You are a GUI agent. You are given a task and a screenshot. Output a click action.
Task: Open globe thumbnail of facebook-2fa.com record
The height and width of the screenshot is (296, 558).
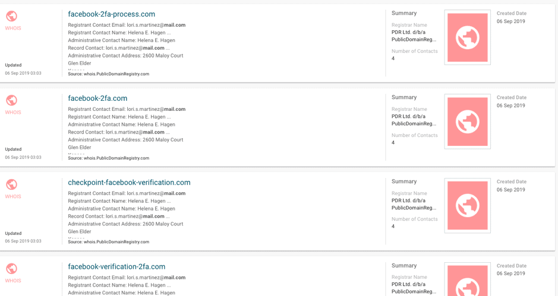468,122
